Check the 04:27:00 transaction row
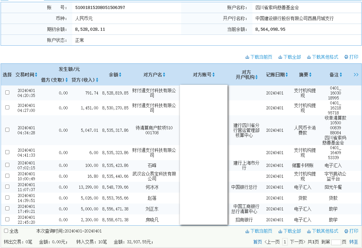 click(x=7, y=108)
